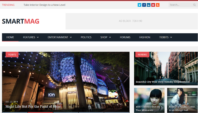The image size is (198, 113).
Task: Select the fifth slider pagination segment
Action: pyautogui.click(x=117, y=112)
